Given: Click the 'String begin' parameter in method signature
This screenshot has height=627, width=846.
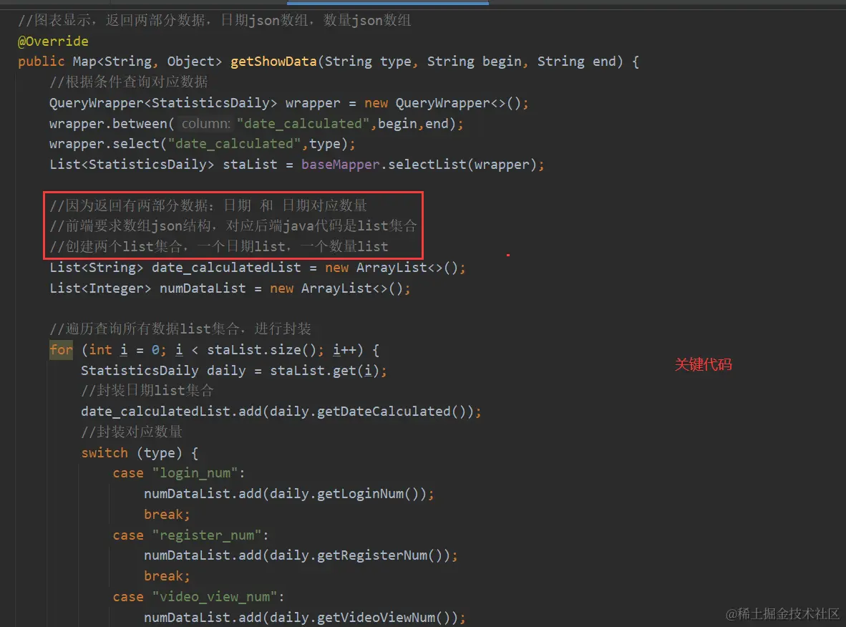Looking at the screenshot, I should coord(475,62).
